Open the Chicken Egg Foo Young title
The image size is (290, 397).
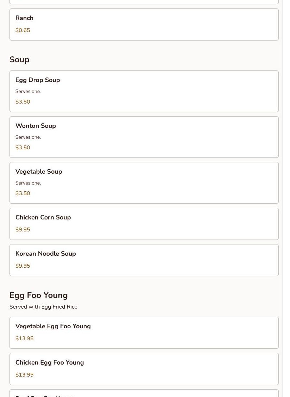(49, 362)
